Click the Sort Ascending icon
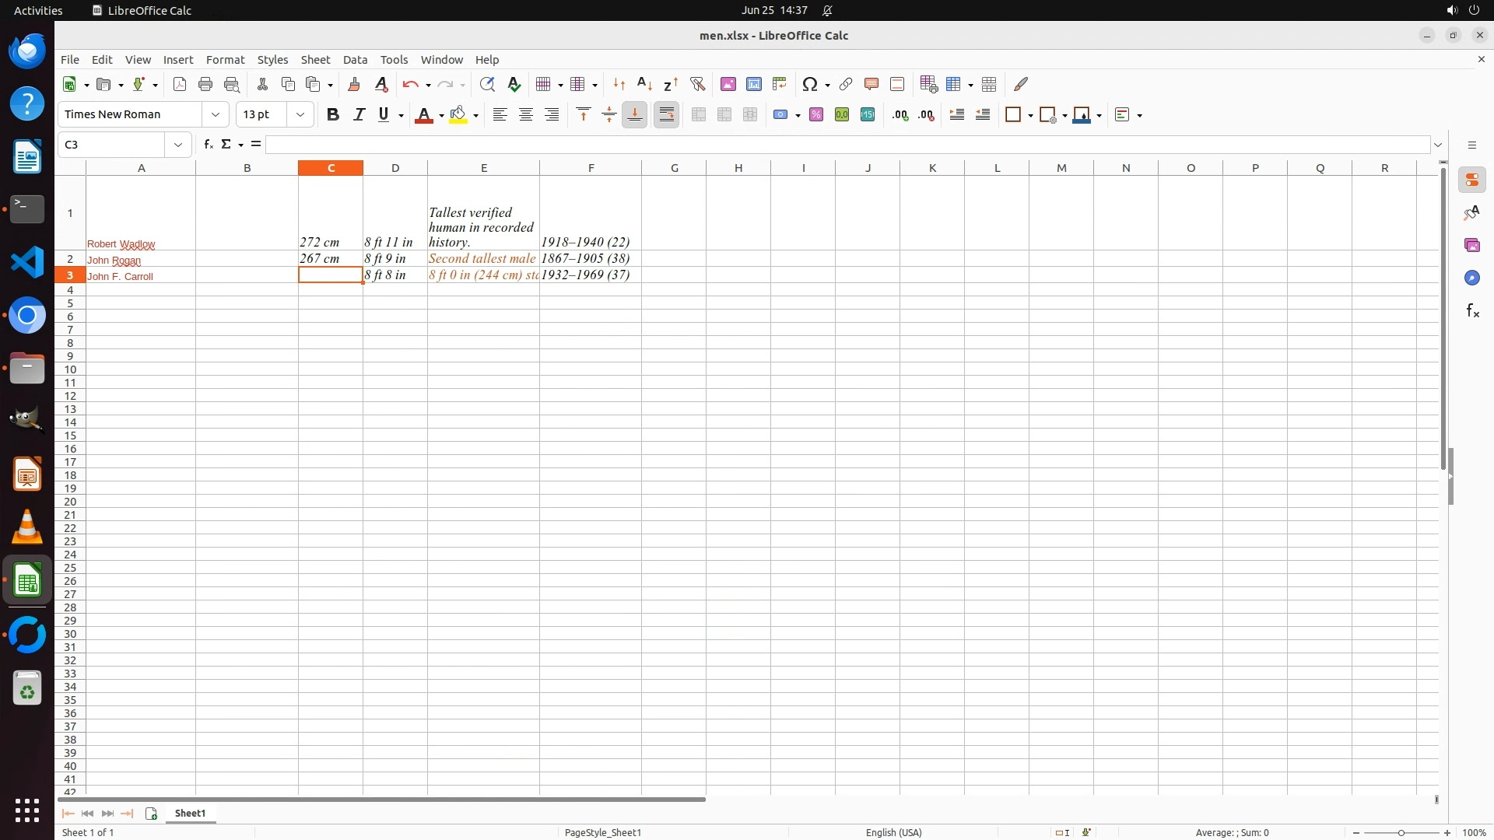The height and width of the screenshot is (840, 1494). [644, 84]
